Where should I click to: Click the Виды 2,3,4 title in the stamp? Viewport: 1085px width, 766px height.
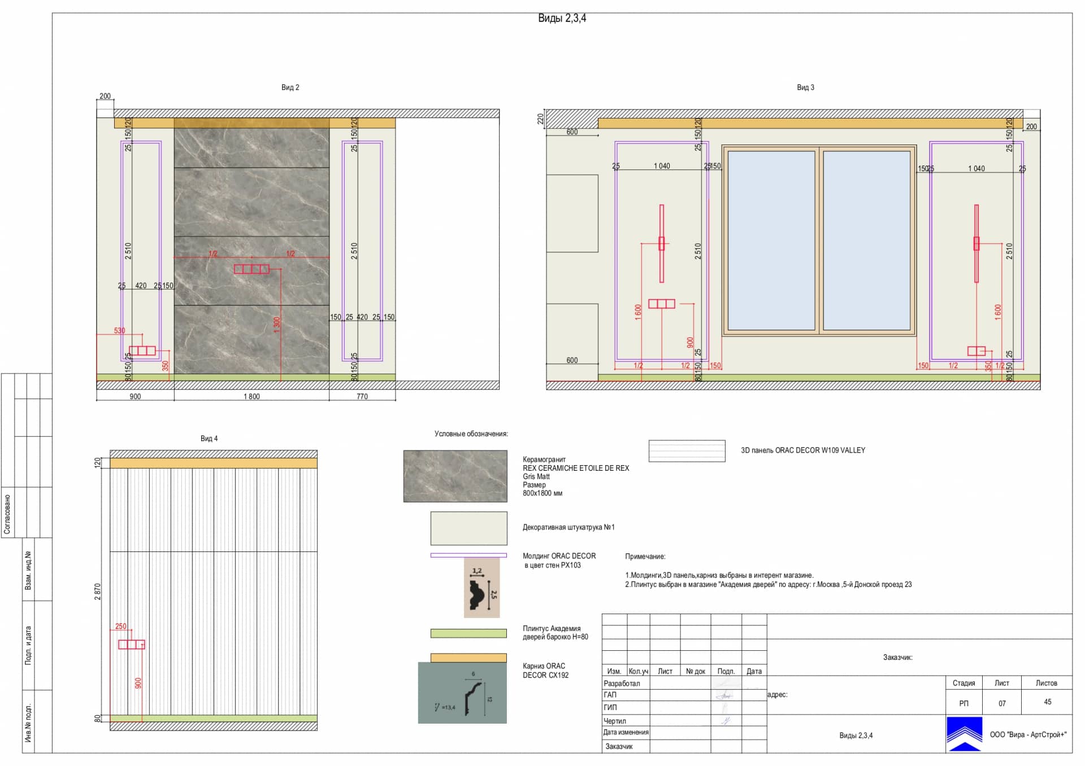(856, 736)
